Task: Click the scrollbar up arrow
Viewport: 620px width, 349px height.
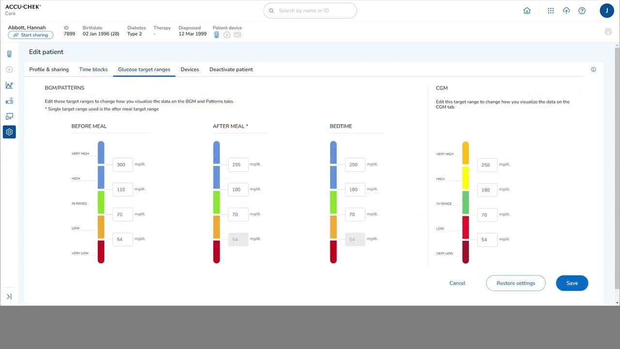Action: (617, 45)
